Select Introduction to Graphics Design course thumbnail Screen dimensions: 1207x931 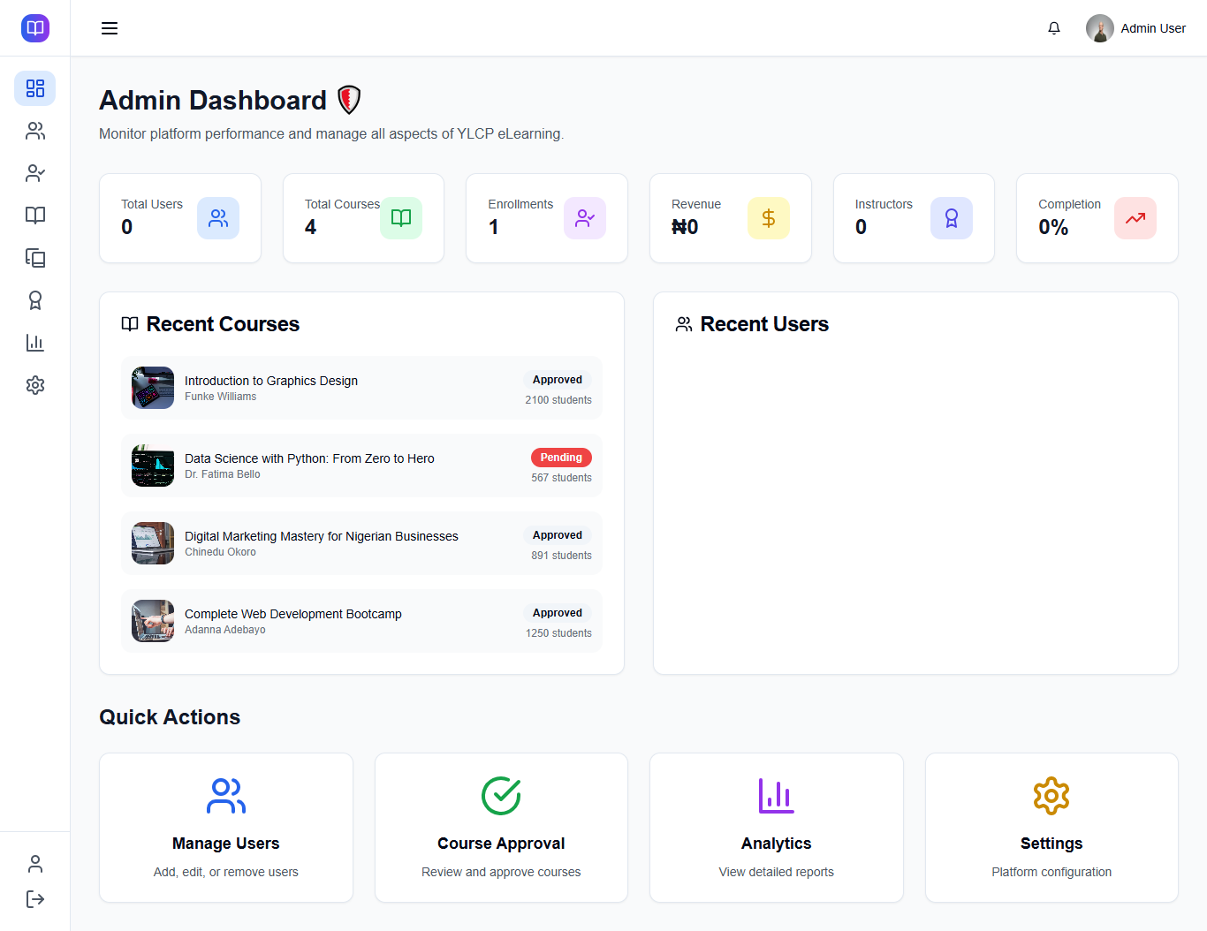coord(153,388)
